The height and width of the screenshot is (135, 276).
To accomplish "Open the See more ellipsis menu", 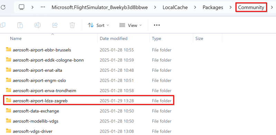I will (157, 25).
